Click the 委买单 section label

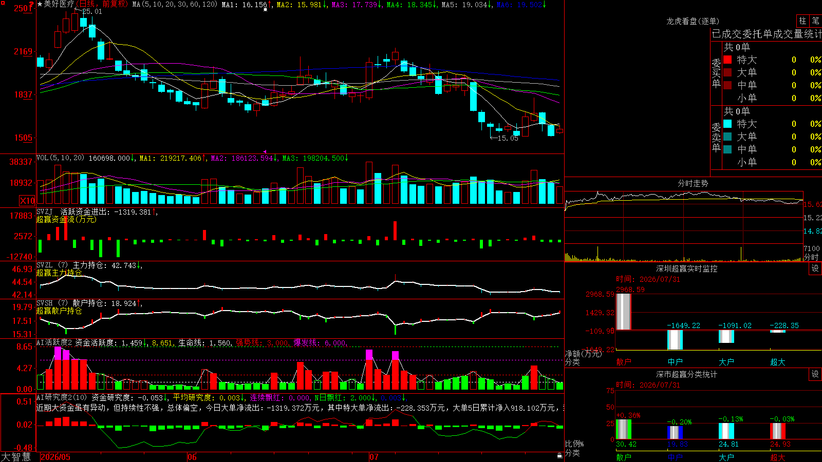click(716, 73)
